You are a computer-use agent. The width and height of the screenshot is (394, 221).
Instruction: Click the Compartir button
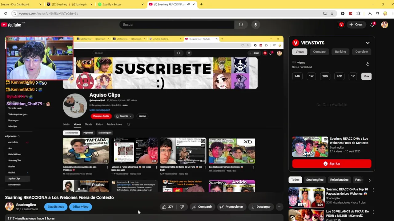pos(202,207)
